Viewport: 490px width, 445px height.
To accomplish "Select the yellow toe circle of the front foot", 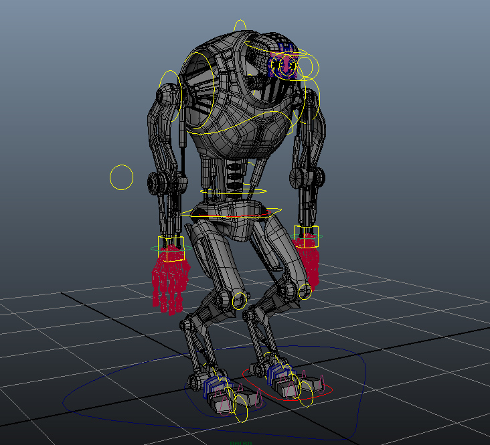I will coord(240,409).
